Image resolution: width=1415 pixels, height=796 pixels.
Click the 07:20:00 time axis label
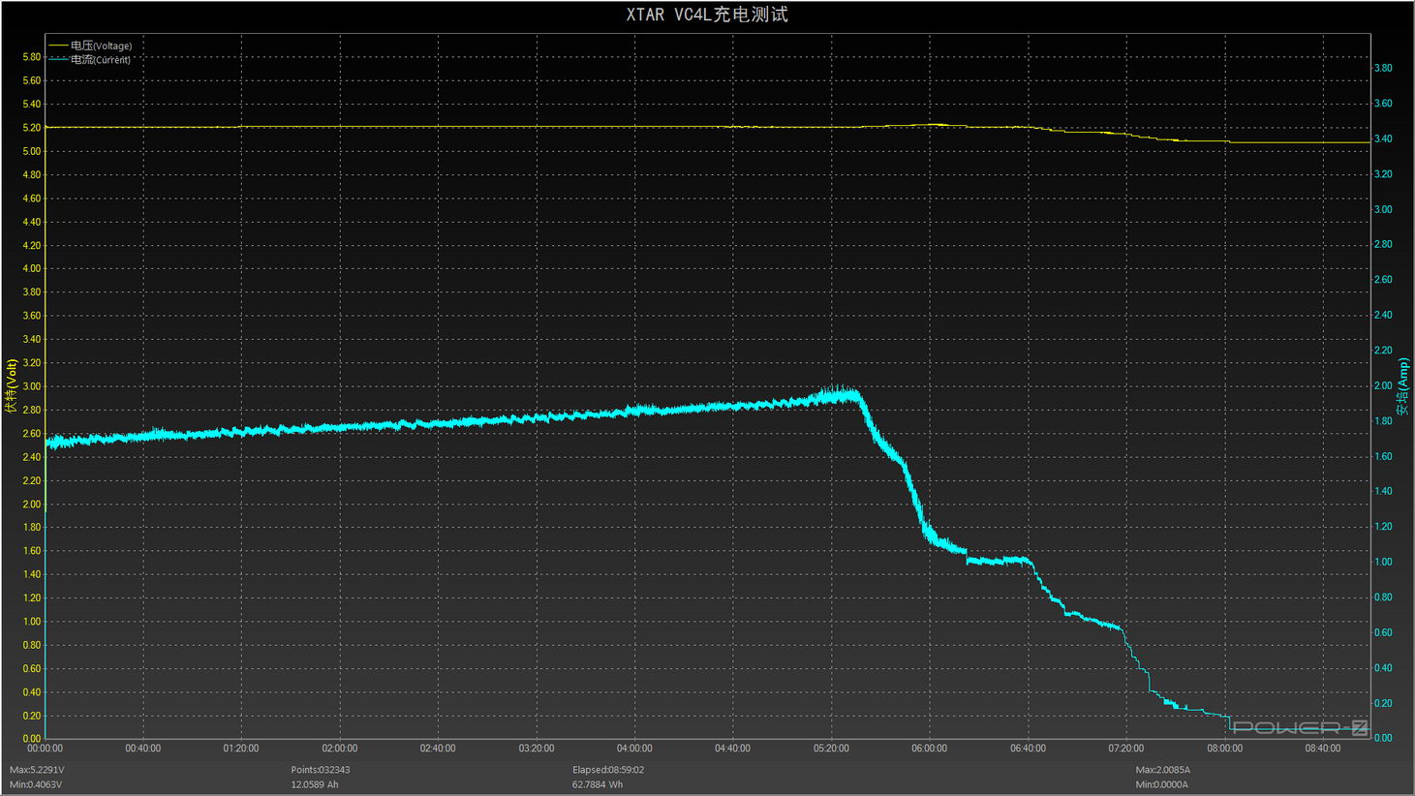(1125, 749)
